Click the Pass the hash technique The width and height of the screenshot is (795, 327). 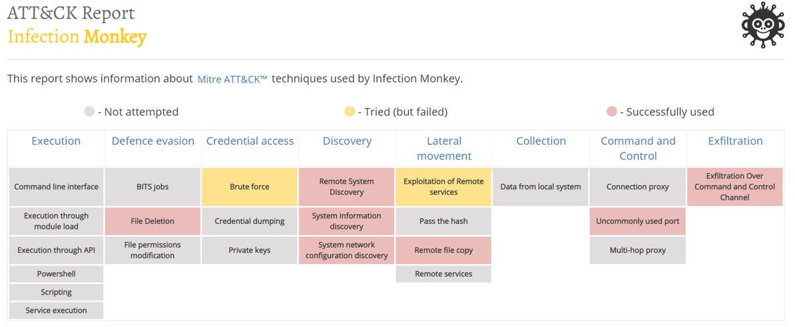444,221
